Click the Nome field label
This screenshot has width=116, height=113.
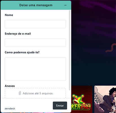click(9, 15)
